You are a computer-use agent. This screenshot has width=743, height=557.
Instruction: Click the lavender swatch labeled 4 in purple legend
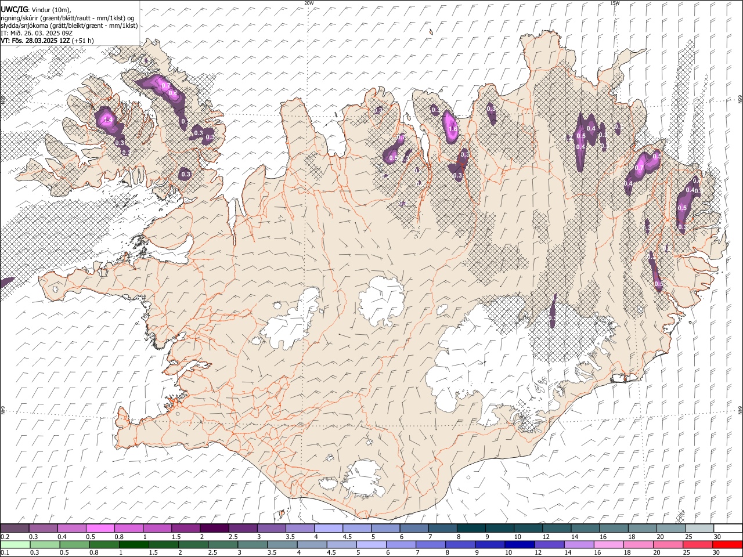click(328, 528)
